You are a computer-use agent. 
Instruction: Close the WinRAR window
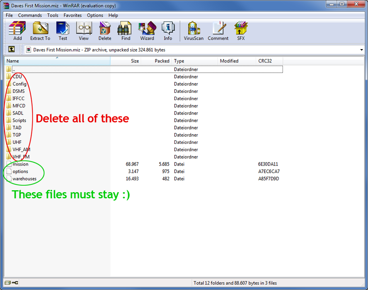pos(356,4)
